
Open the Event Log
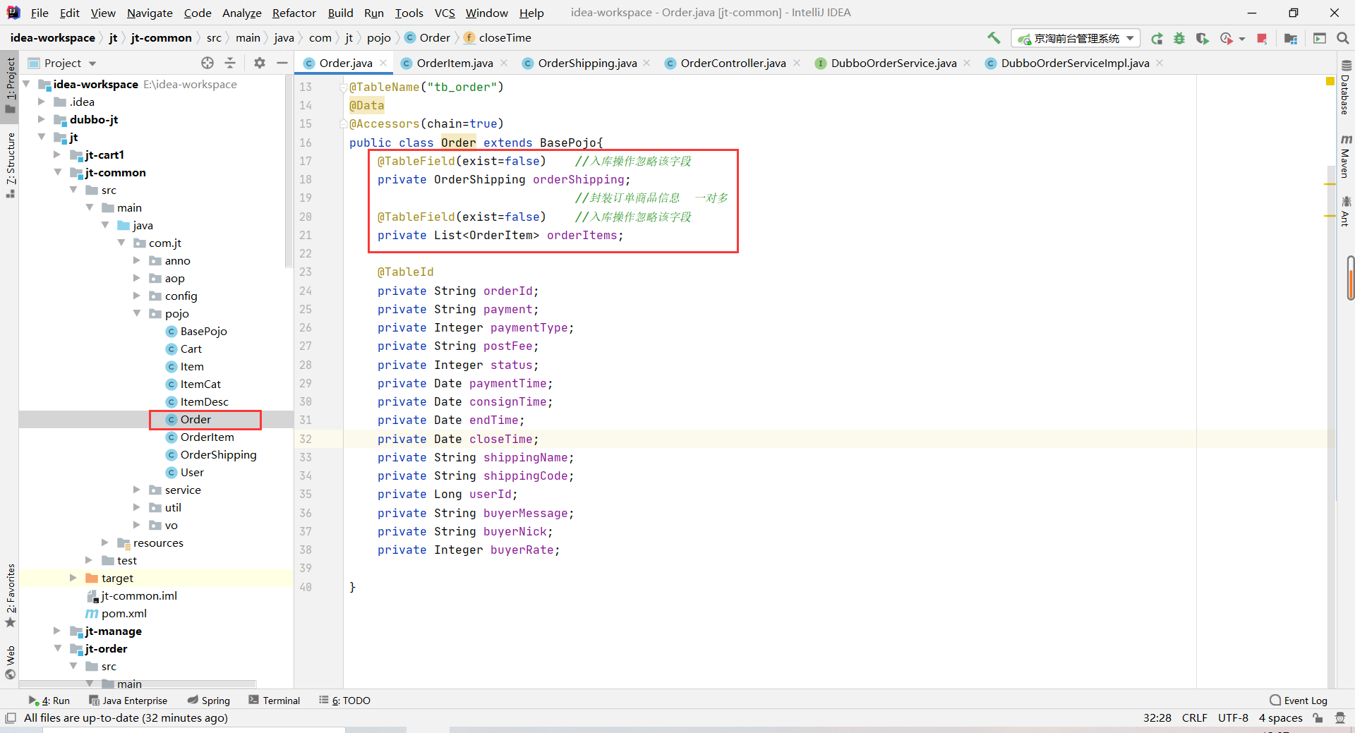pos(1299,701)
